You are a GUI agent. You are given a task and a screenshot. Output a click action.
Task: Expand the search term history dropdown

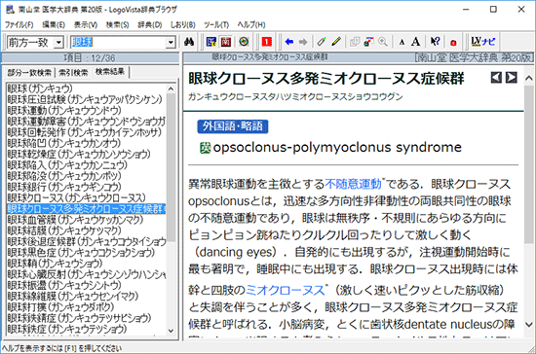pyautogui.click(x=171, y=43)
